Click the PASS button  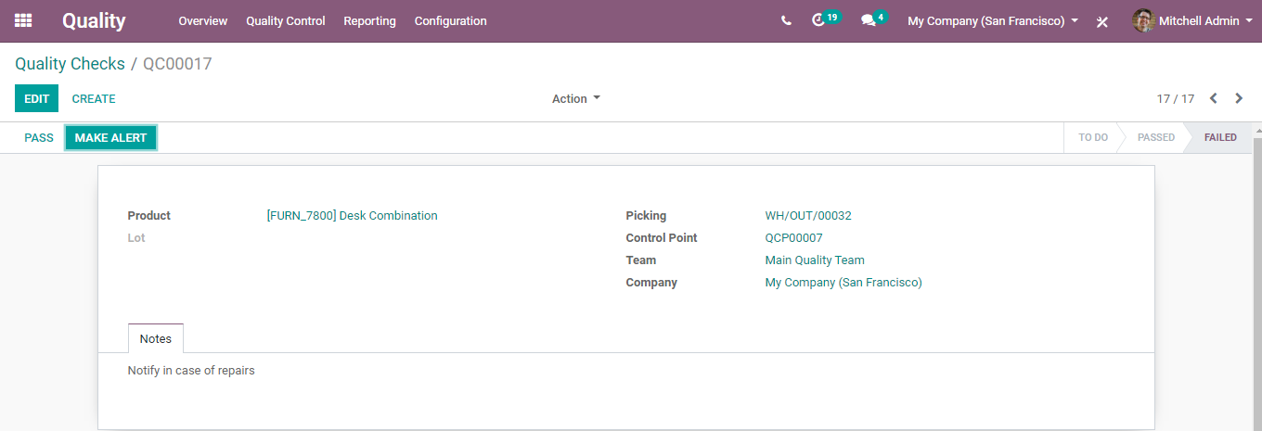(x=39, y=137)
